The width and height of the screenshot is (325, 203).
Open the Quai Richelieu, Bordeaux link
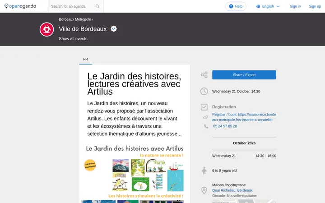coord(232,190)
